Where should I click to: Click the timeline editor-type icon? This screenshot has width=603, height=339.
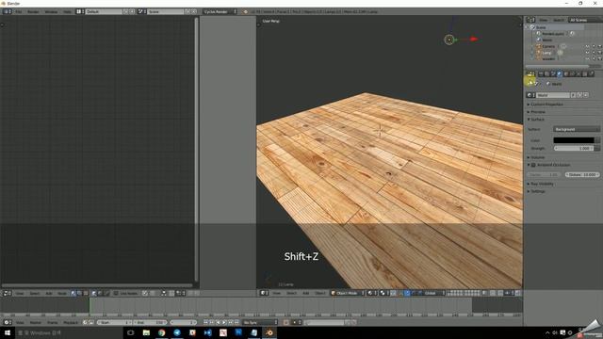pyautogui.click(x=7, y=322)
